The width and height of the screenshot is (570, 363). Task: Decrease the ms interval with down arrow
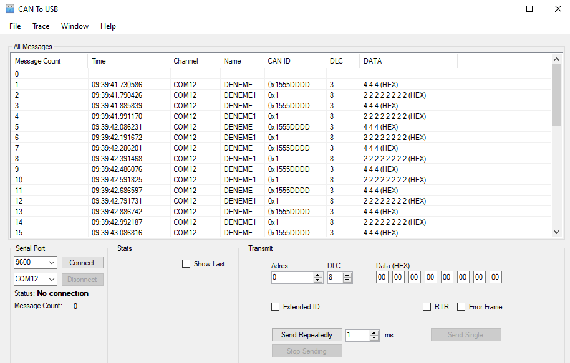point(374,338)
